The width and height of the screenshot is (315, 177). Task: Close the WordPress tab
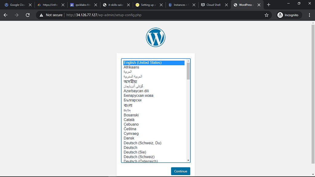[259, 5]
